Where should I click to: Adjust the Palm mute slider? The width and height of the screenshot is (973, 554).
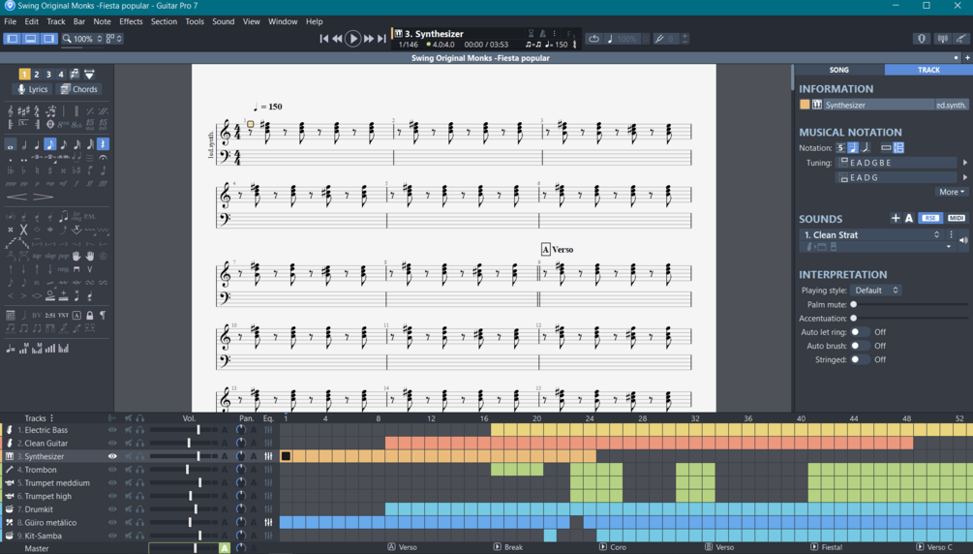point(909,305)
